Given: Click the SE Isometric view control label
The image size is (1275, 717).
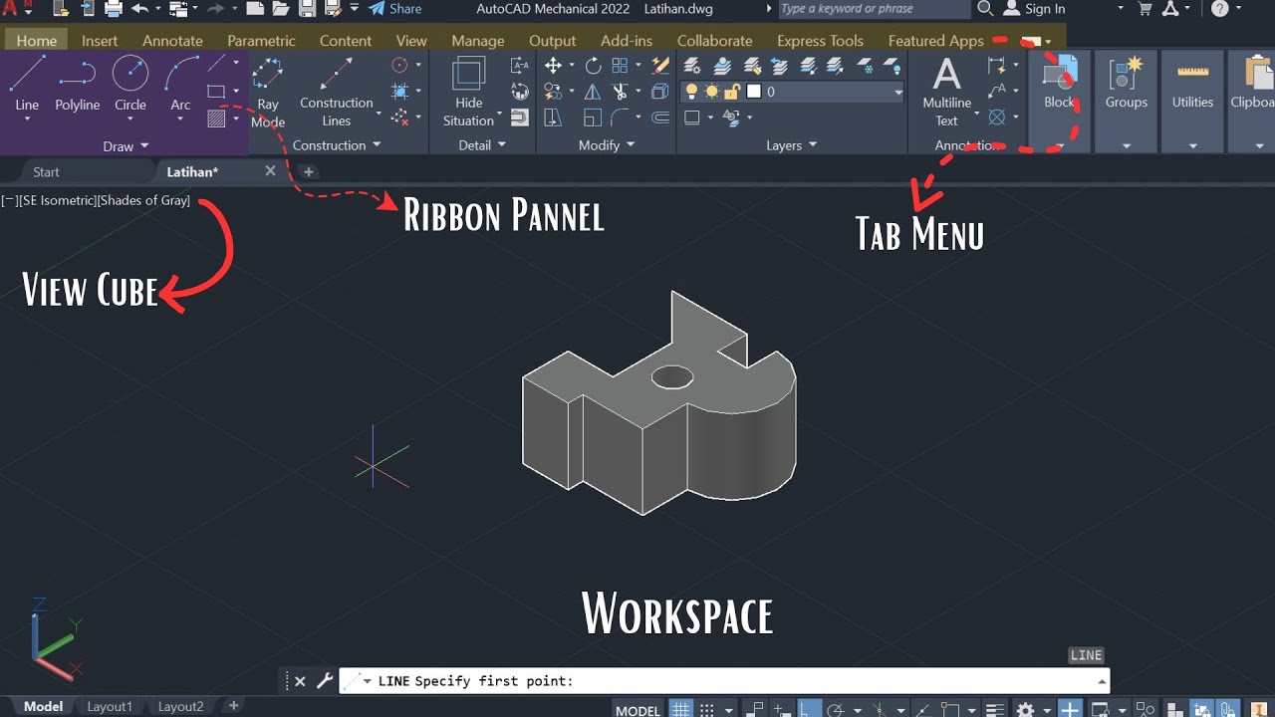Looking at the screenshot, I should tap(59, 200).
